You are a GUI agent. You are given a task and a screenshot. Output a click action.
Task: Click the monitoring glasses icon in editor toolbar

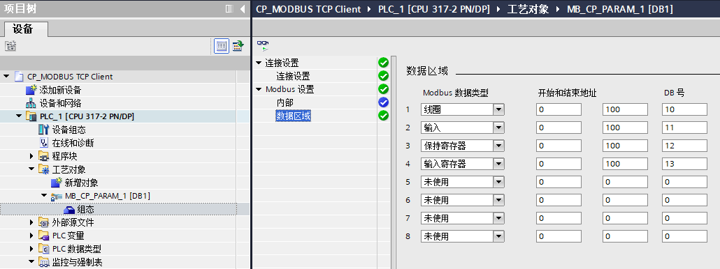(x=263, y=45)
